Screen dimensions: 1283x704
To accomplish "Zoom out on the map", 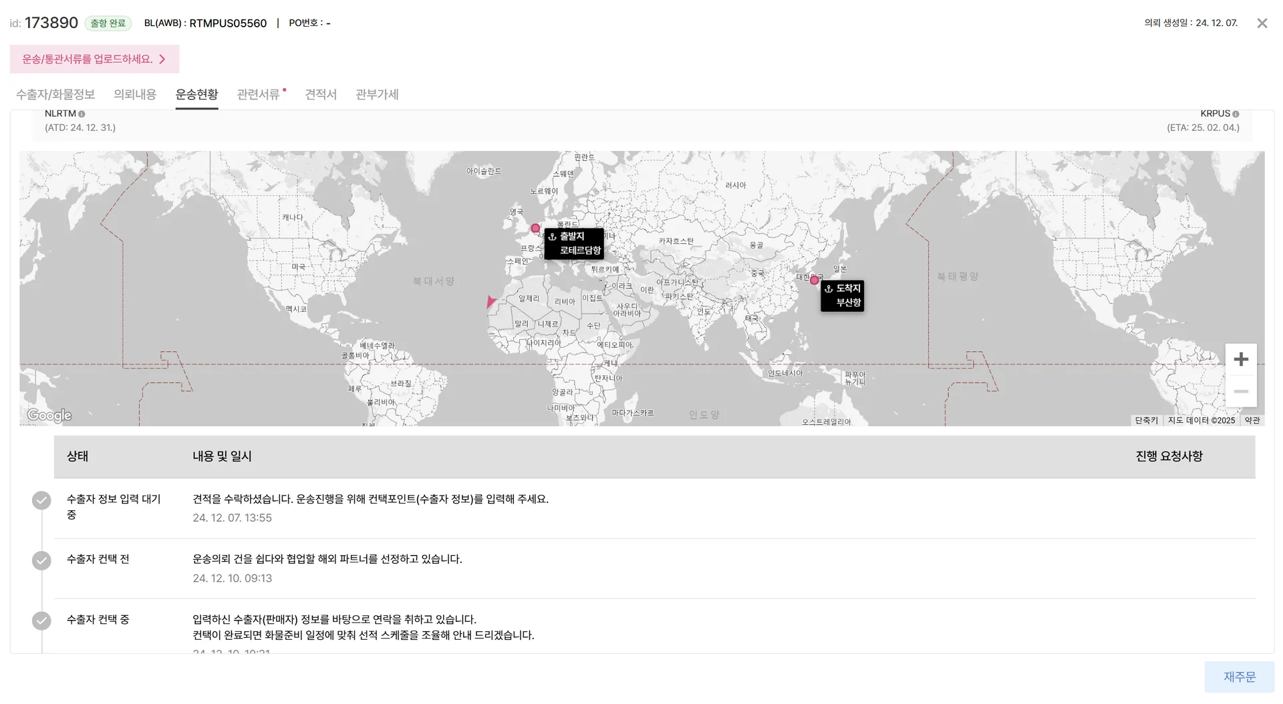I will point(1241,391).
